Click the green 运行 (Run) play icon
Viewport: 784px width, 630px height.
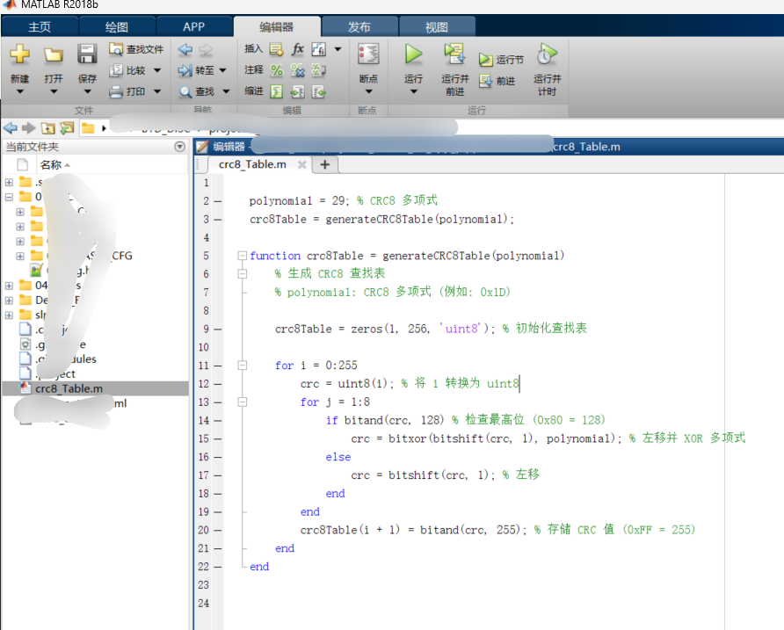pos(413,54)
